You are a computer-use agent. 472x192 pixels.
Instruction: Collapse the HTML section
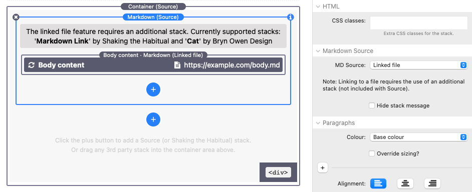pyautogui.click(x=318, y=6)
